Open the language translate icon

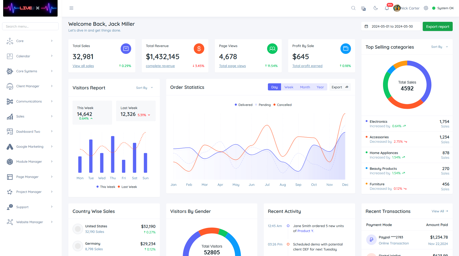[x=364, y=8]
